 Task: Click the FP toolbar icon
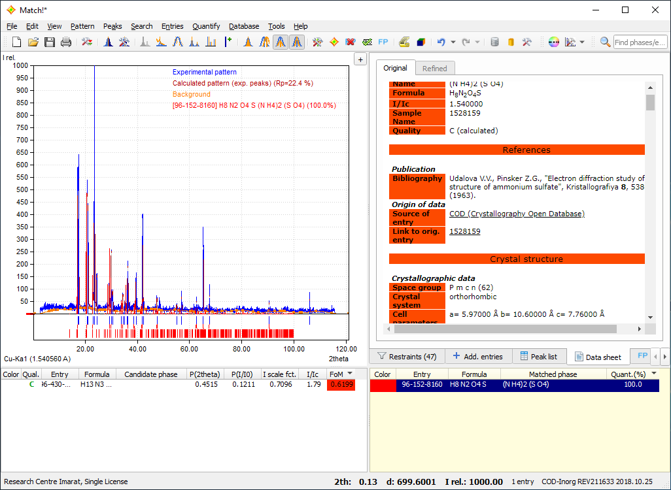tap(383, 42)
